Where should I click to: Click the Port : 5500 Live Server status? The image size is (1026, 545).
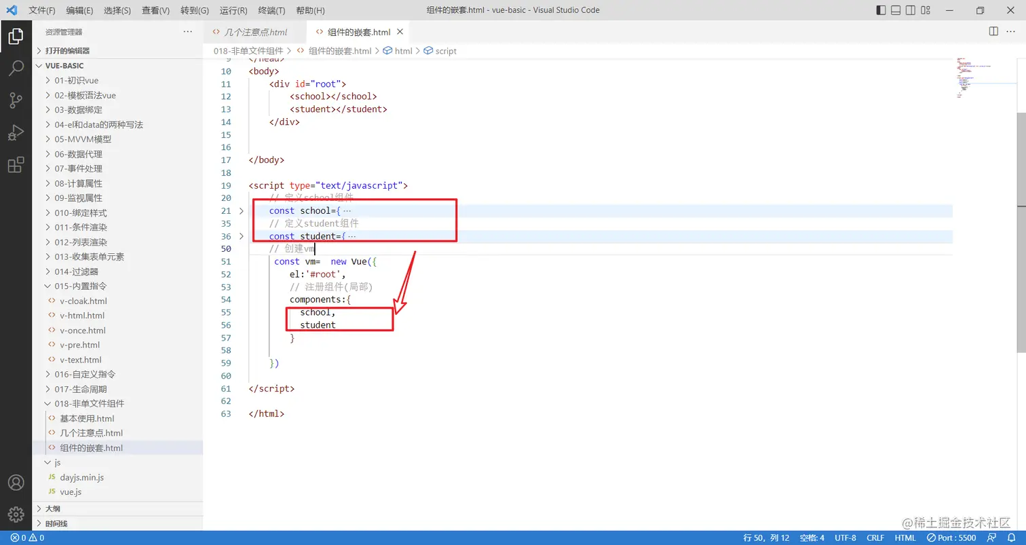pos(952,538)
